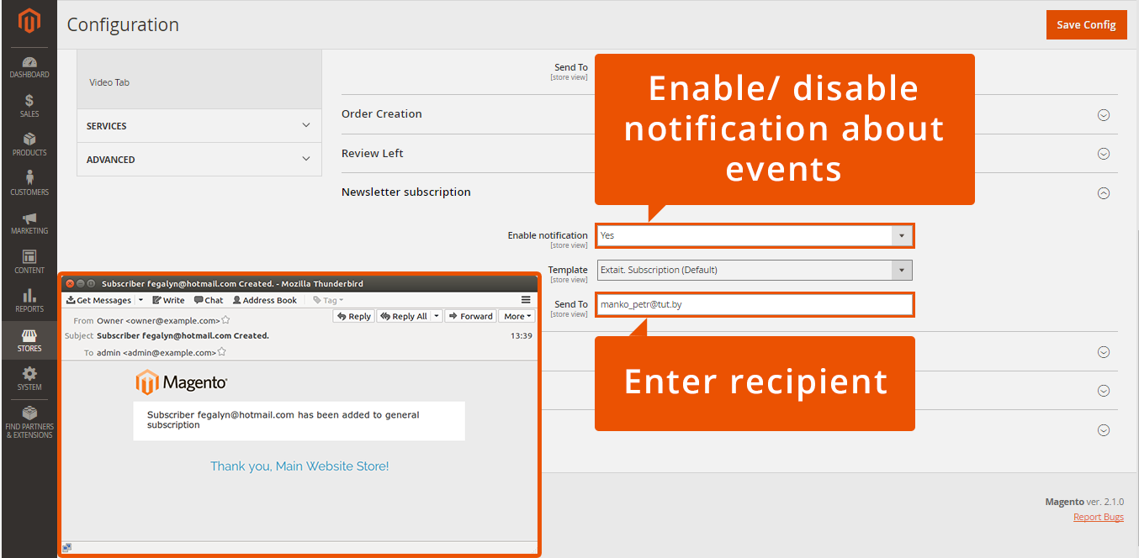The width and height of the screenshot is (1139, 558).
Task: Expand the SERVICES configuration group
Action: point(199,125)
